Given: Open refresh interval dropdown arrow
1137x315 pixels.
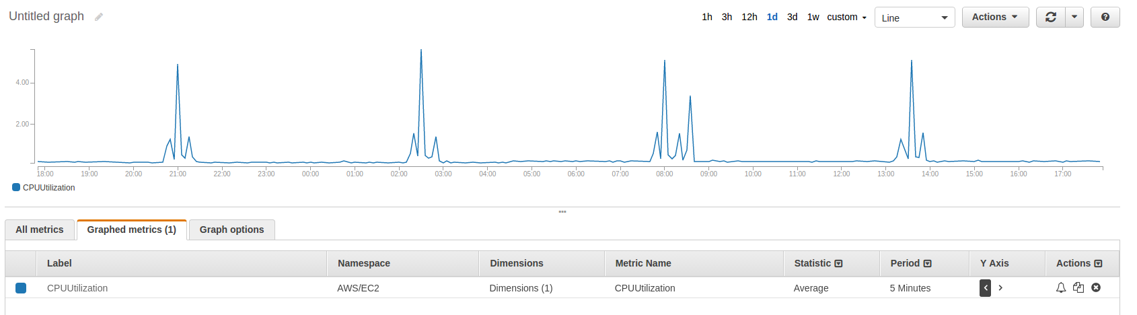Looking at the screenshot, I should pyautogui.click(x=1074, y=17).
